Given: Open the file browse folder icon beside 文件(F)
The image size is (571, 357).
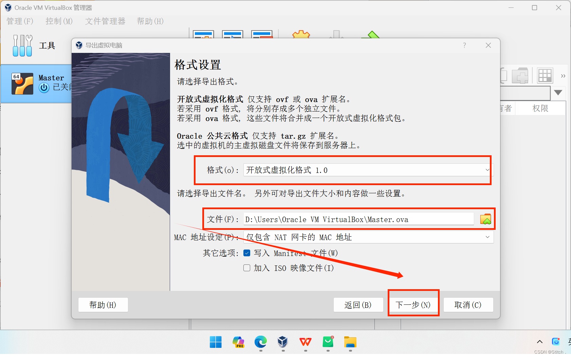Looking at the screenshot, I should (x=486, y=219).
